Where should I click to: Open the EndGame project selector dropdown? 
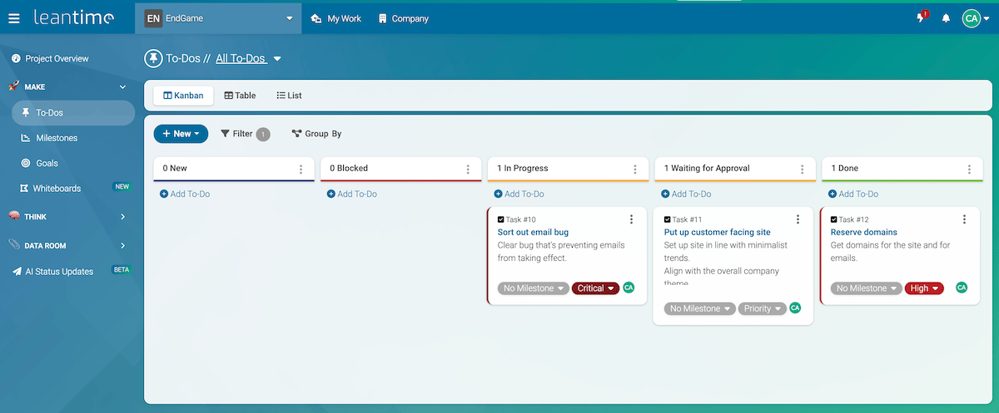pyautogui.click(x=218, y=18)
